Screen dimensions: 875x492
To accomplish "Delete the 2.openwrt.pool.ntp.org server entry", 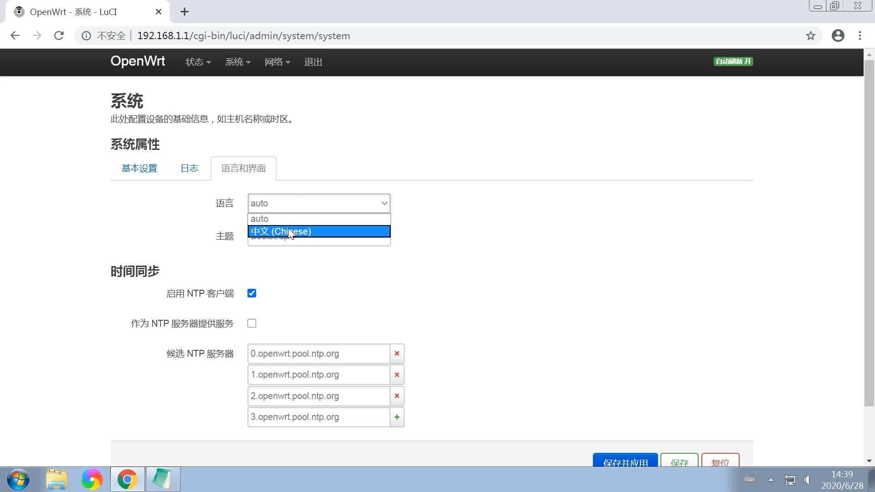I will click(396, 396).
